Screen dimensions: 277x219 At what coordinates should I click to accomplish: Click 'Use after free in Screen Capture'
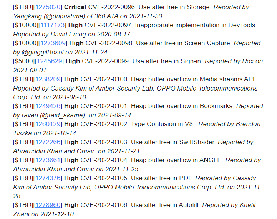pos(183,43)
